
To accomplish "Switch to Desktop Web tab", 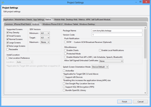I will pyautogui.click(x=72, y=20).
